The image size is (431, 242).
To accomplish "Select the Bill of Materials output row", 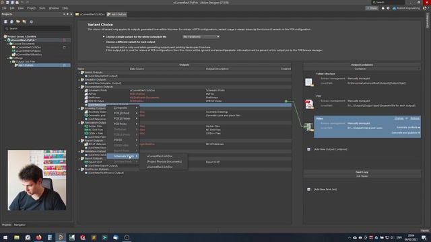I will pyautogui.click(x=188, y=144).
